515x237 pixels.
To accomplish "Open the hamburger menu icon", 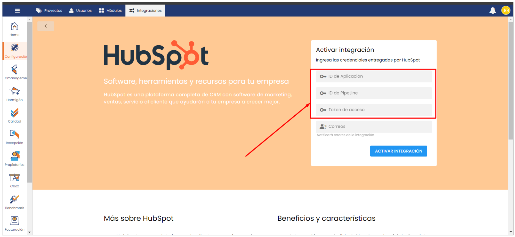I will [17, 11].
